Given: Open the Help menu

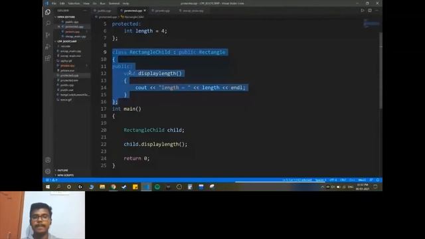Looking at the screenshot, I should click(x=126, y=3).
